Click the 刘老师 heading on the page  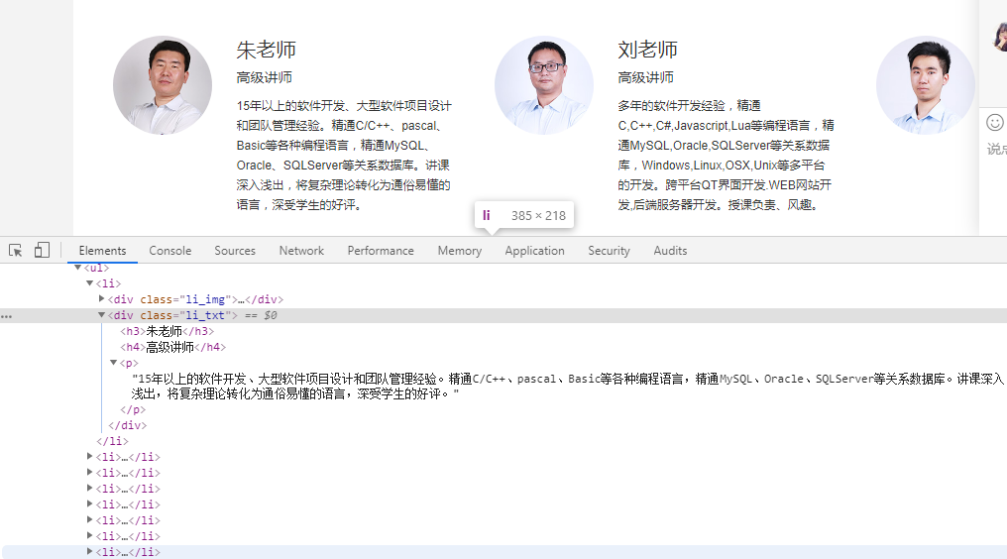[x=647, y=50]
